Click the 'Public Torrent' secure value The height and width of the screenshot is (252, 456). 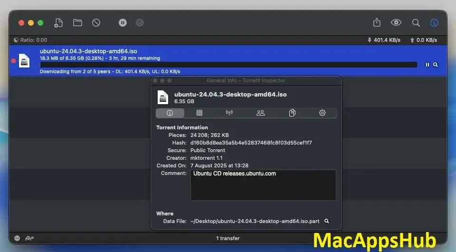(x=208, y=150)
